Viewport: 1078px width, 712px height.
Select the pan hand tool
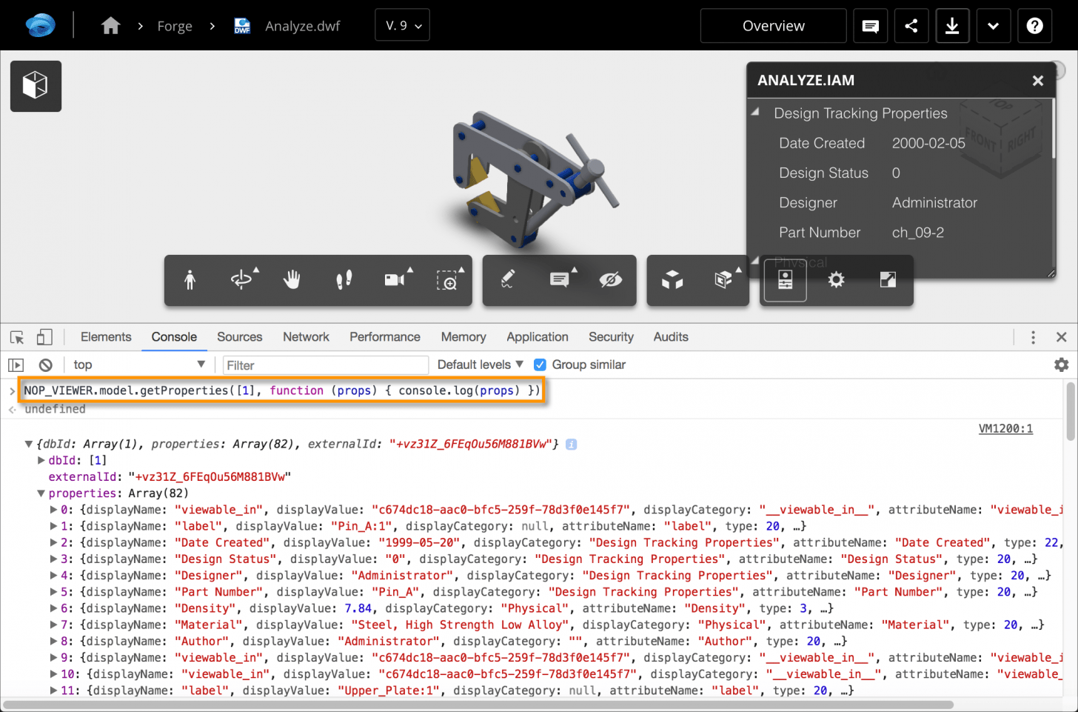tap(292, 280)
